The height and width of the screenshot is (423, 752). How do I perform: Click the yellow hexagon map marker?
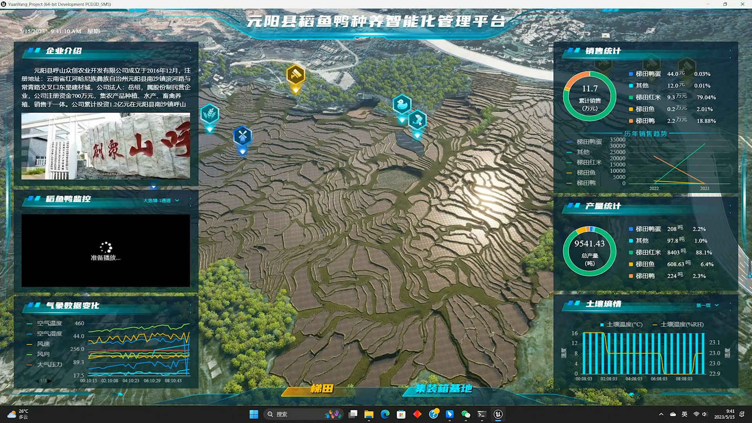[296, 74]
